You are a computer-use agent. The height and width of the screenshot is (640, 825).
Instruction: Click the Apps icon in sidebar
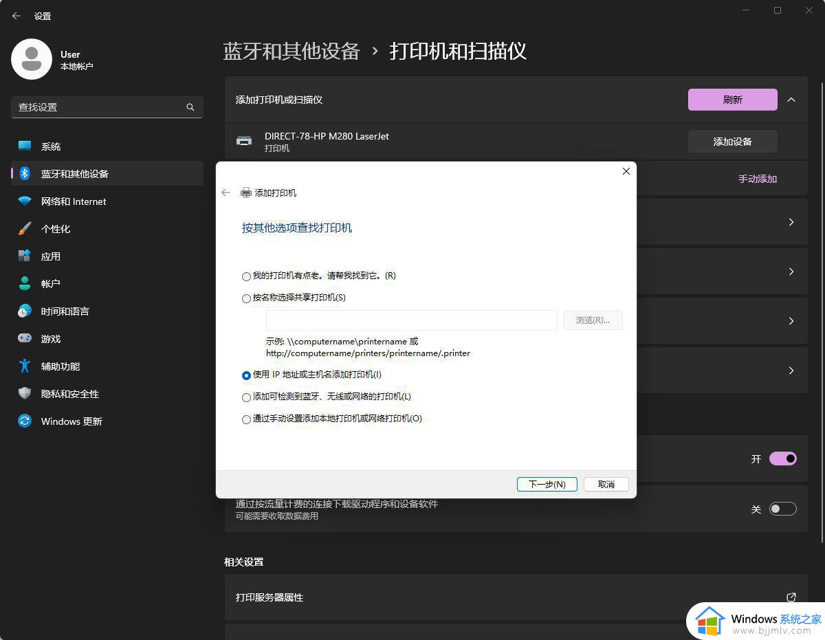(x=25, y=256)
